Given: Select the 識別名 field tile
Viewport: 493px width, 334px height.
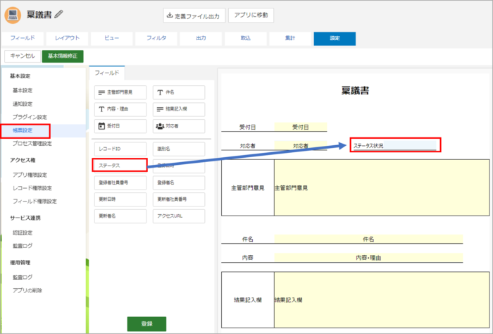Looking at the screenshot, I should (x=179, y=149).
